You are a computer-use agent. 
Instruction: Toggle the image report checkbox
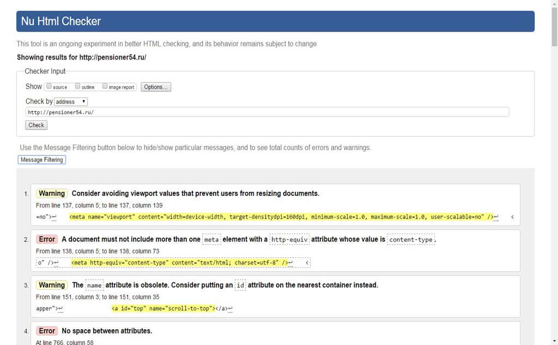[105, 86]
